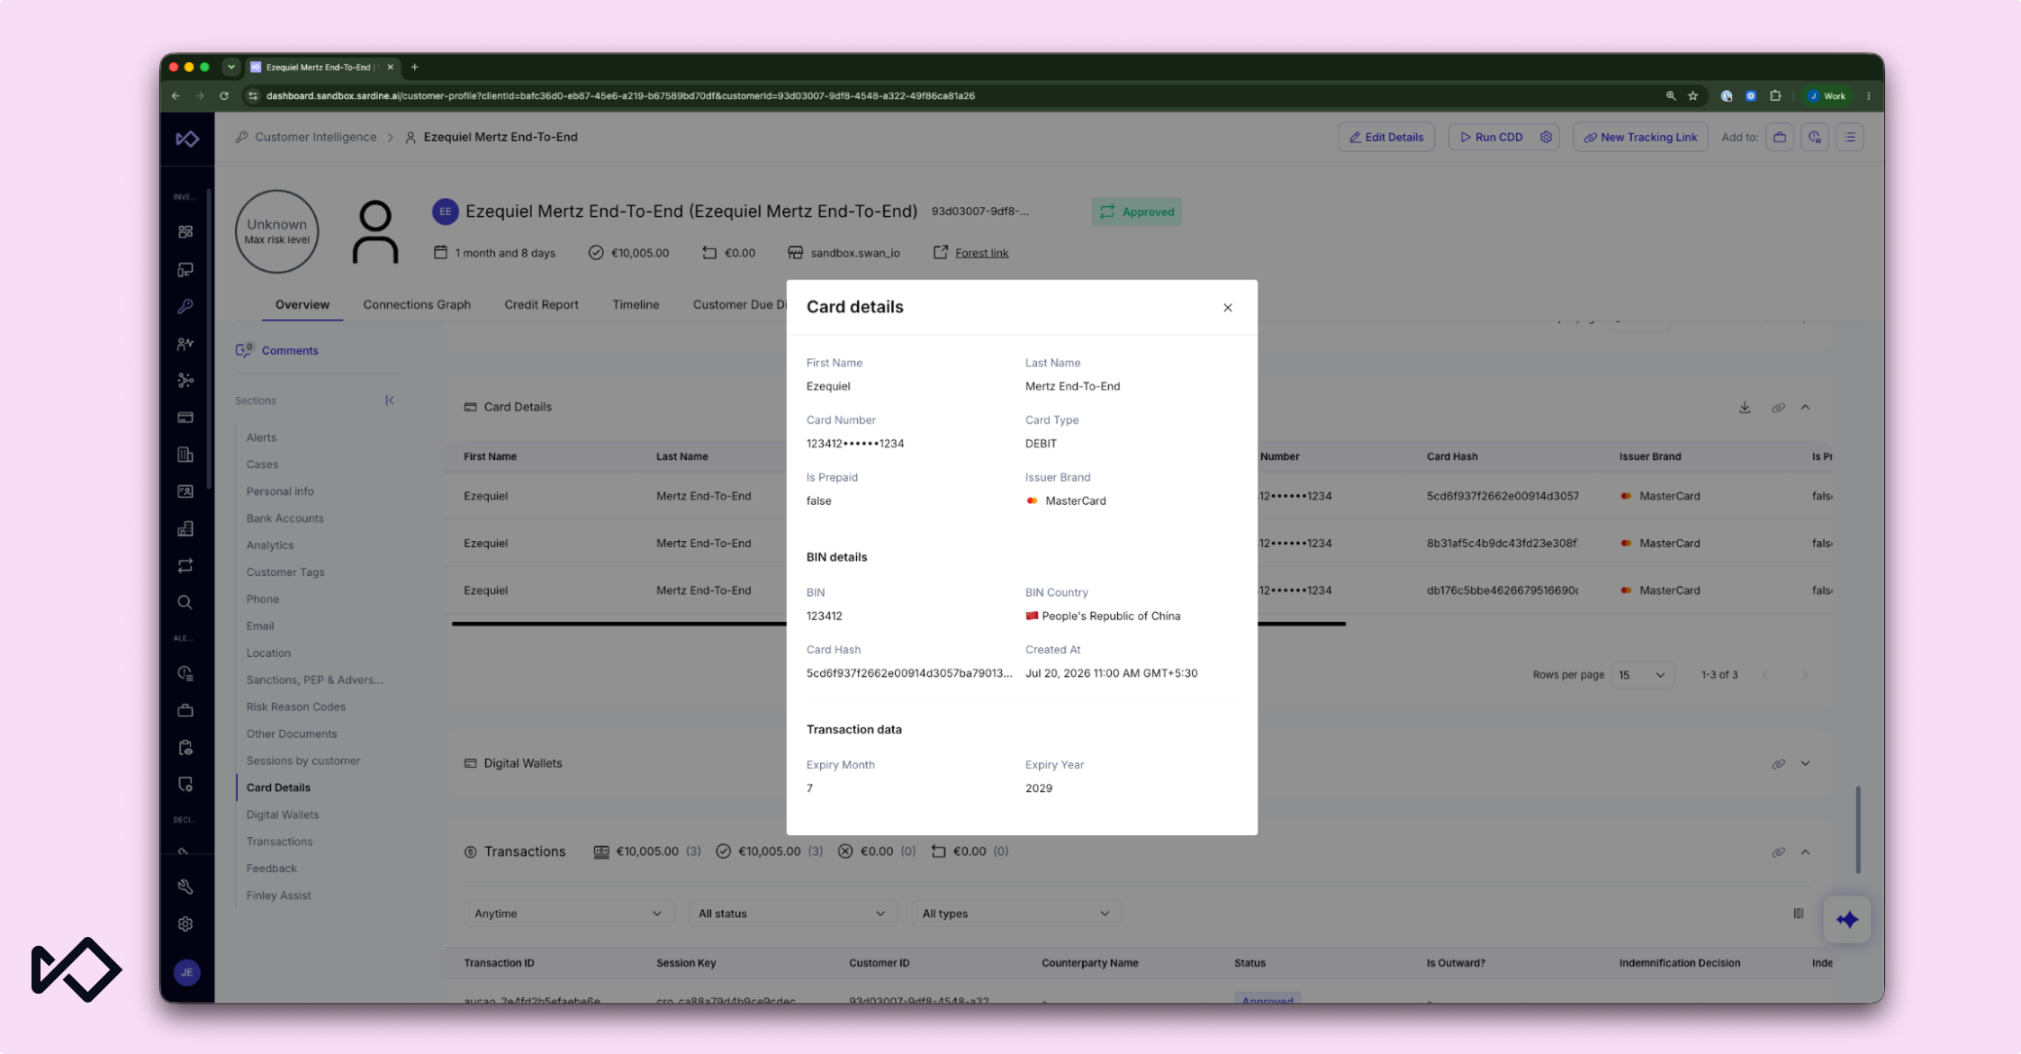Add customer to alert queue icon
2021x1054 pixels.
click(1815, 137)
